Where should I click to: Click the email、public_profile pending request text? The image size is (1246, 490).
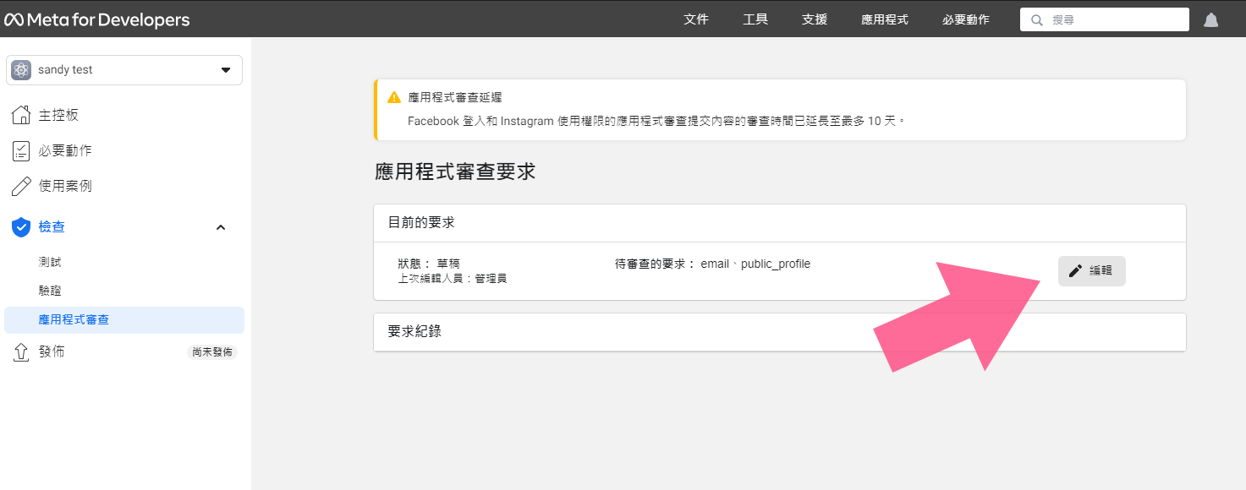[755, 264]
